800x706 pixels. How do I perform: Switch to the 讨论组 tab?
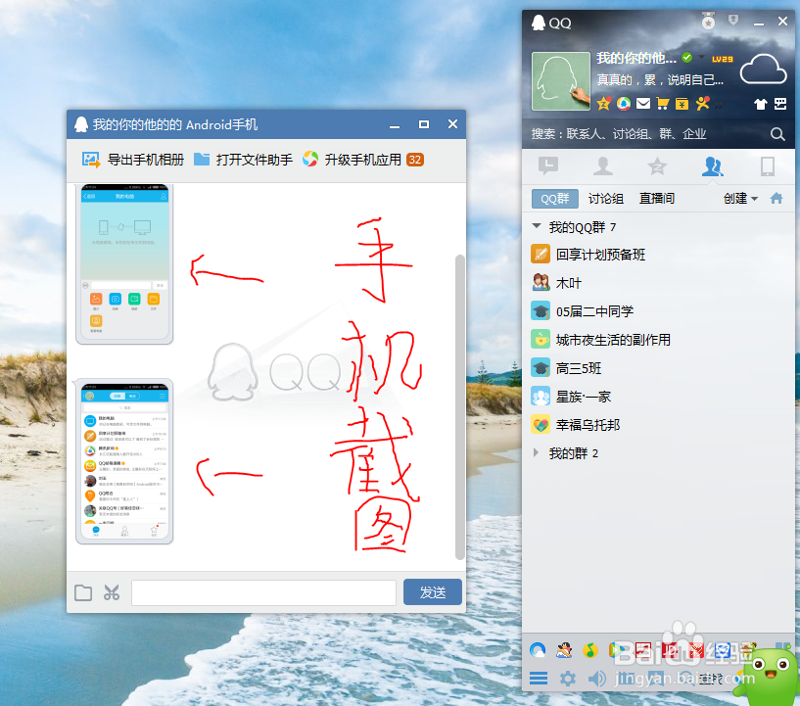click(x=607, y=198)
